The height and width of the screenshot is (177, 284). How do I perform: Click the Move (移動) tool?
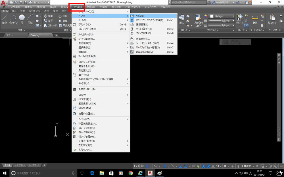tap(48, 16)
